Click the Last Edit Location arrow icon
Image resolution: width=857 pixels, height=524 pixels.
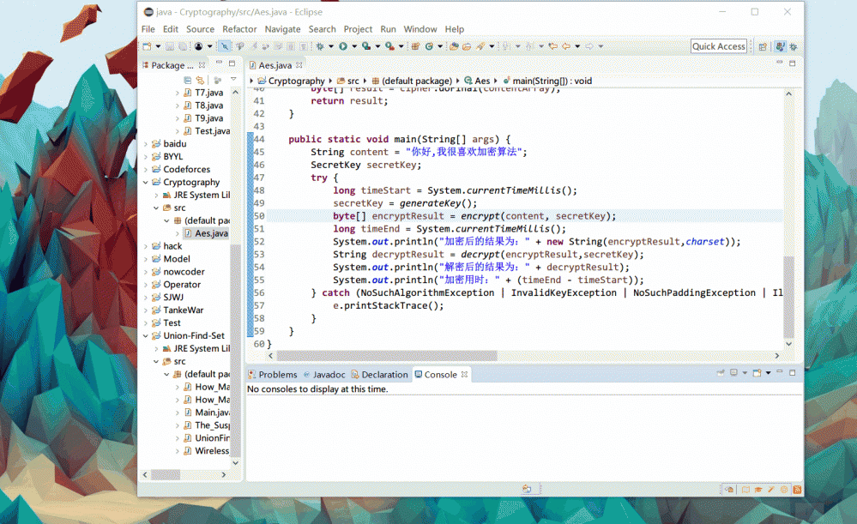[552, 46]
